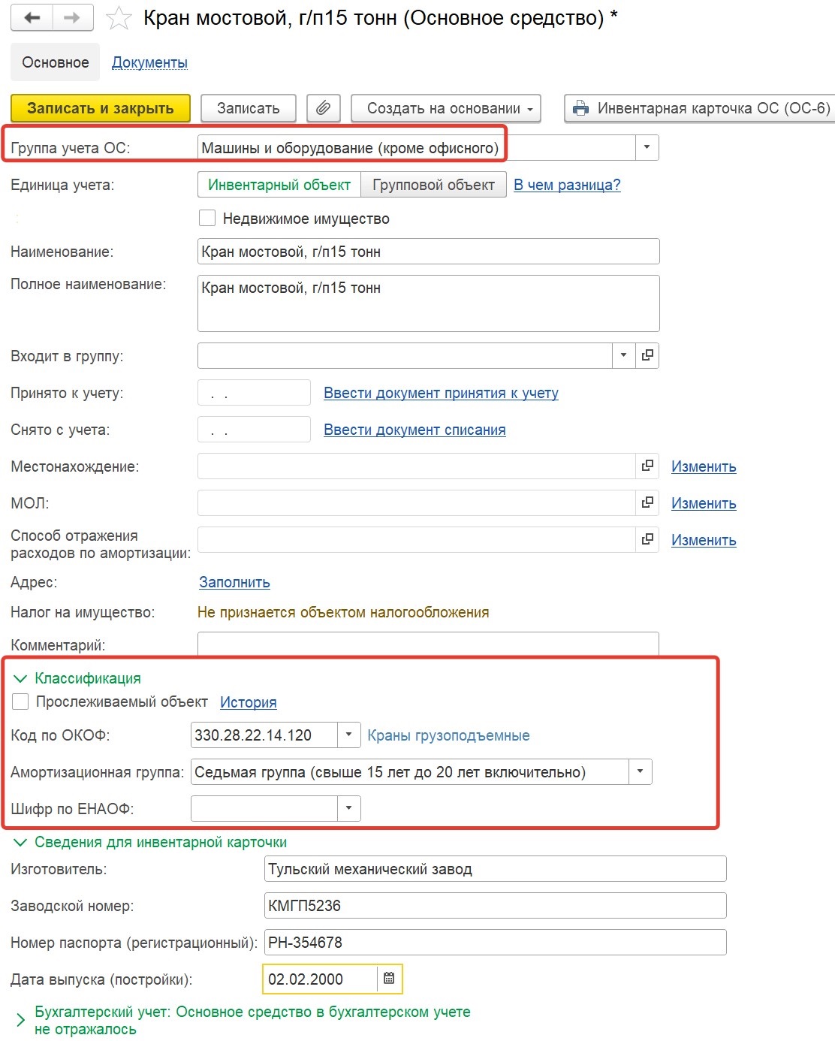Follow 'Ввести документ принятия к учету' link

click(441, 393)
